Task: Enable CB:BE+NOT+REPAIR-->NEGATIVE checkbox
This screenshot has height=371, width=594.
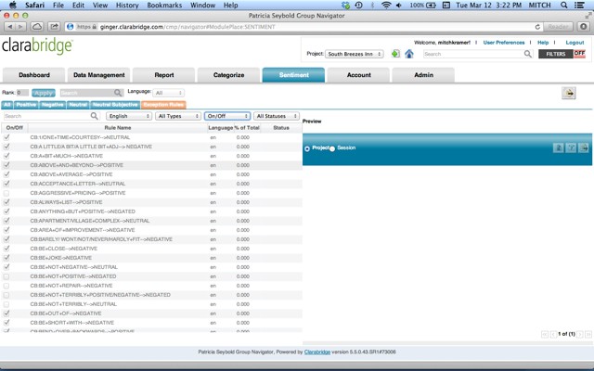Action: click(6, 286)
